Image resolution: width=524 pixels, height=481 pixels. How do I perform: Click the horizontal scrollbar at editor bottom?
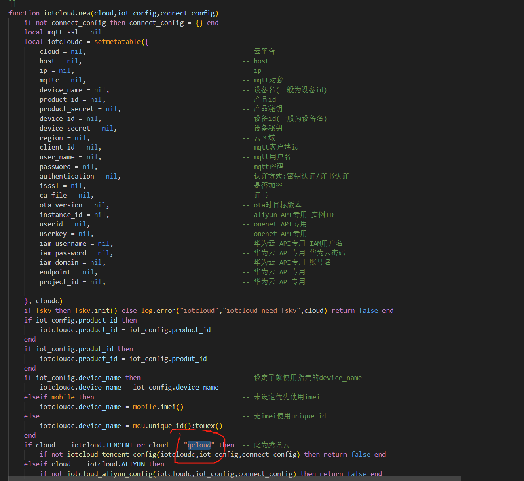[x=235, y=479]
